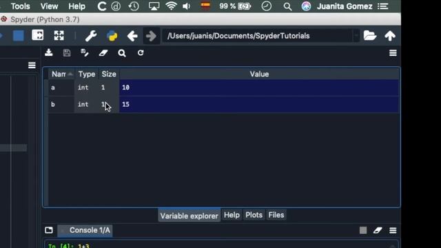Viewport: 441px width, 248px height.
Task: Change to parent directory up arrow
Action: [x=390, y=36]
